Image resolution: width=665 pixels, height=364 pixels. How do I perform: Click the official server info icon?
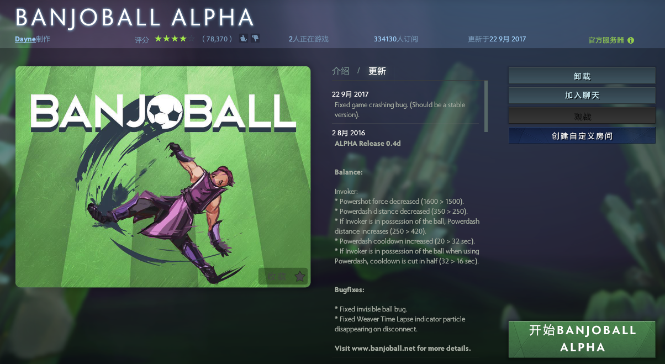pyautogui.click(x=631, y=40)
